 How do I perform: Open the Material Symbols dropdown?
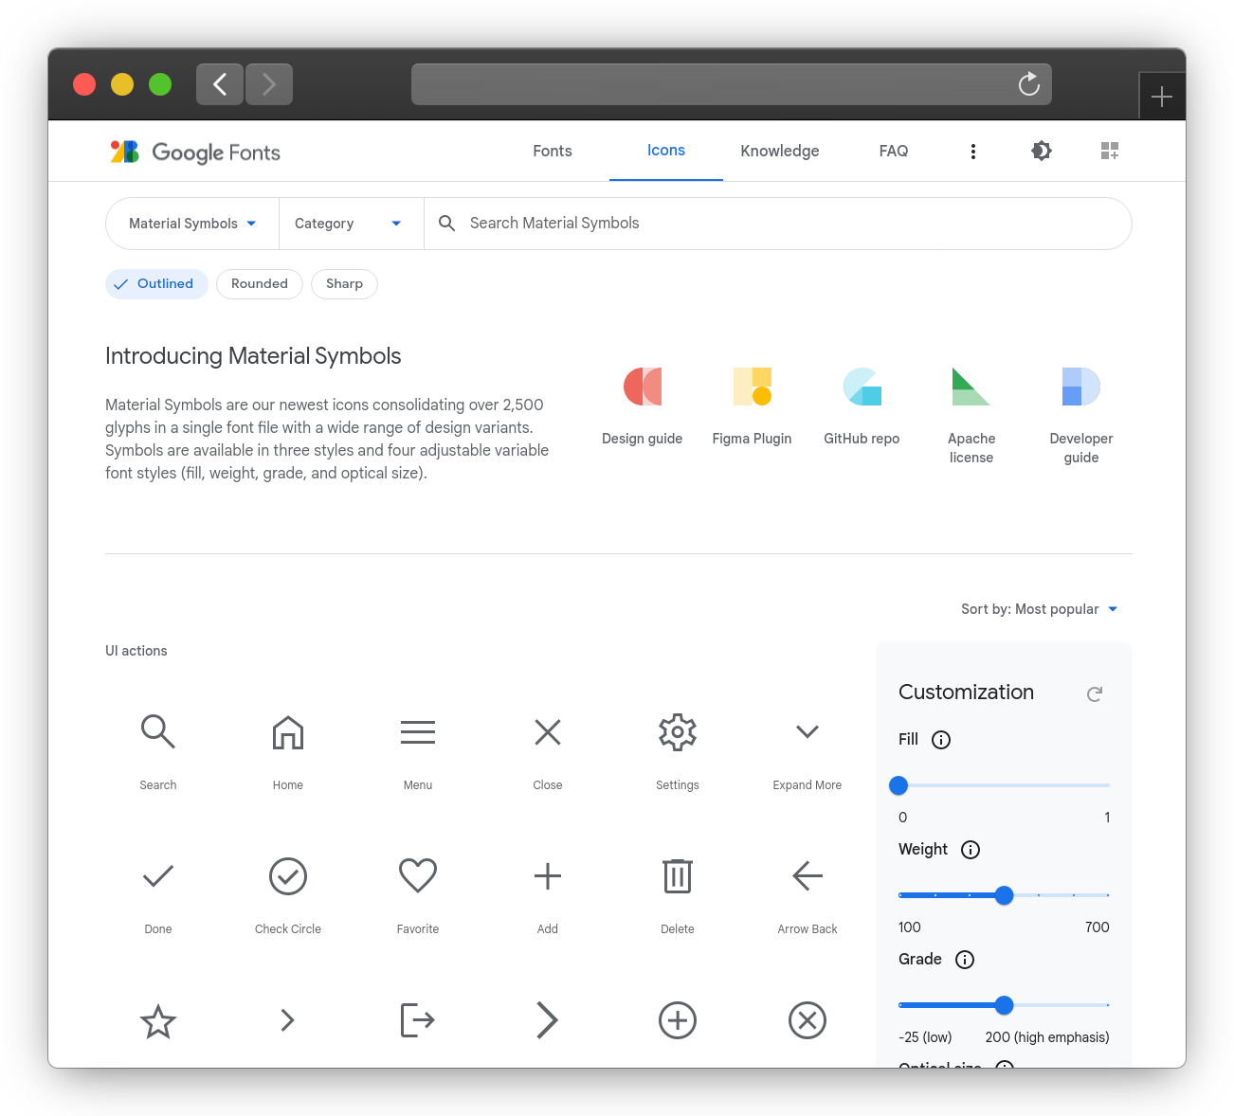tap(192, 224)
